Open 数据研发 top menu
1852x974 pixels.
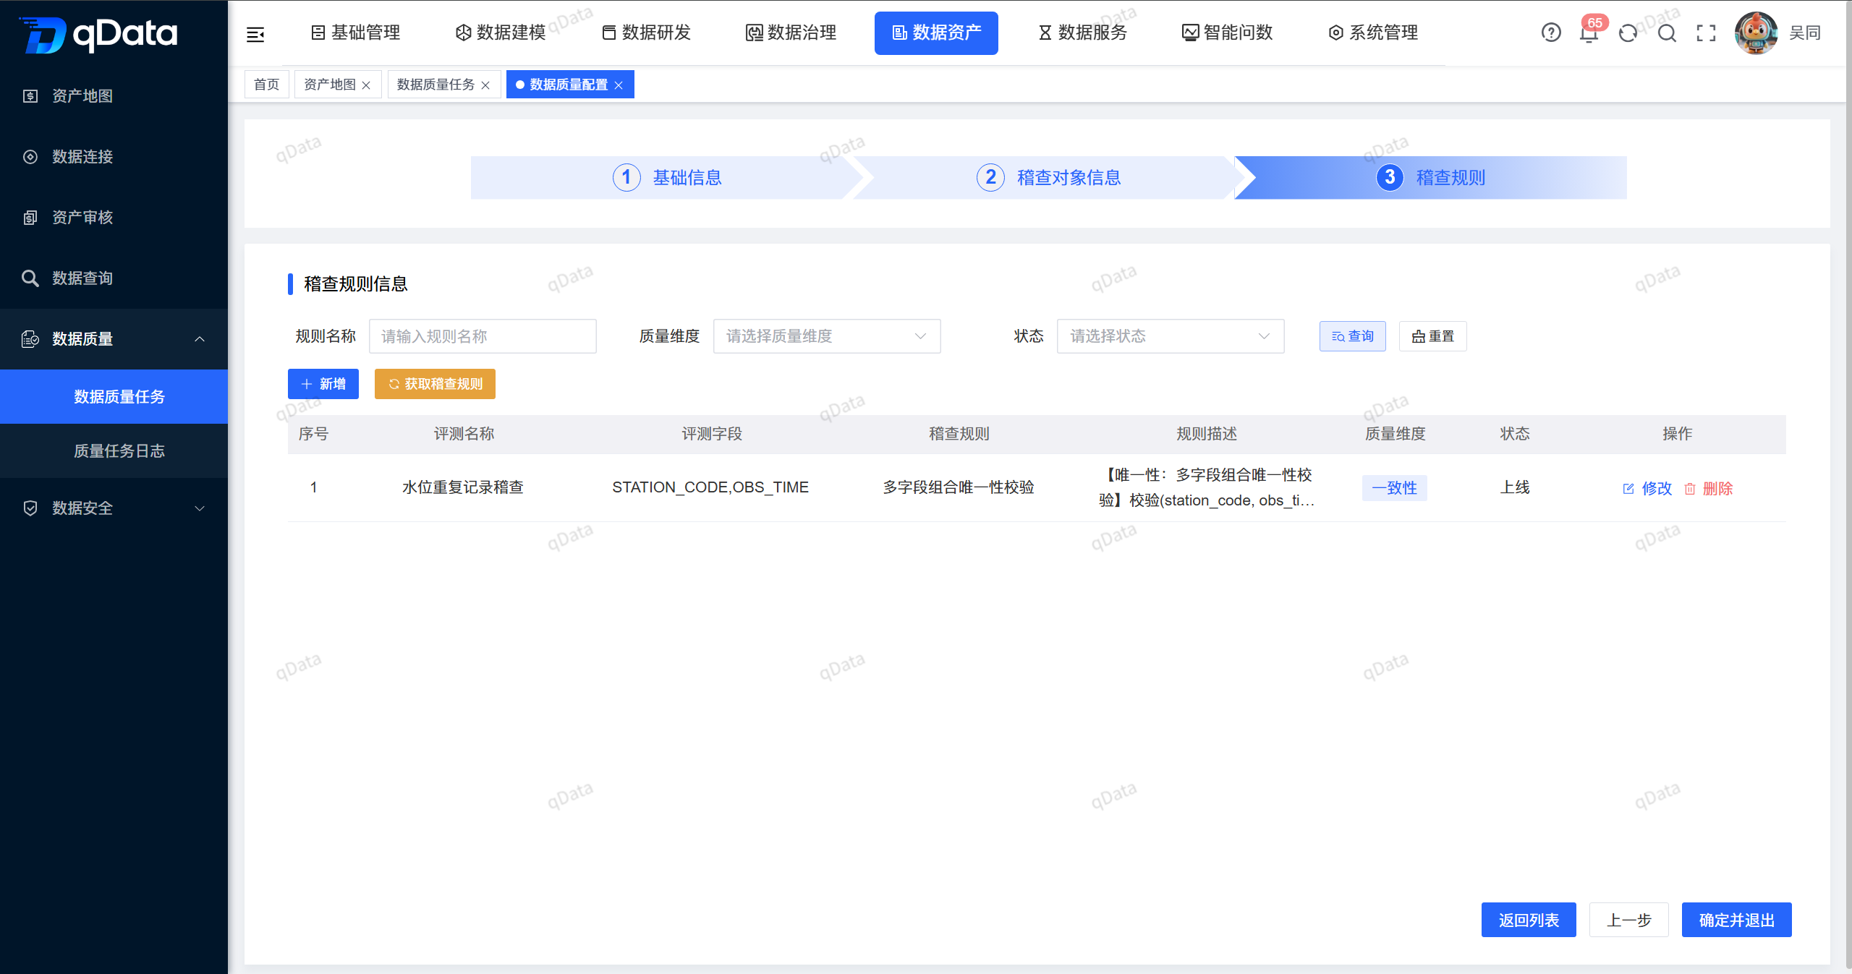pos(647,33)
